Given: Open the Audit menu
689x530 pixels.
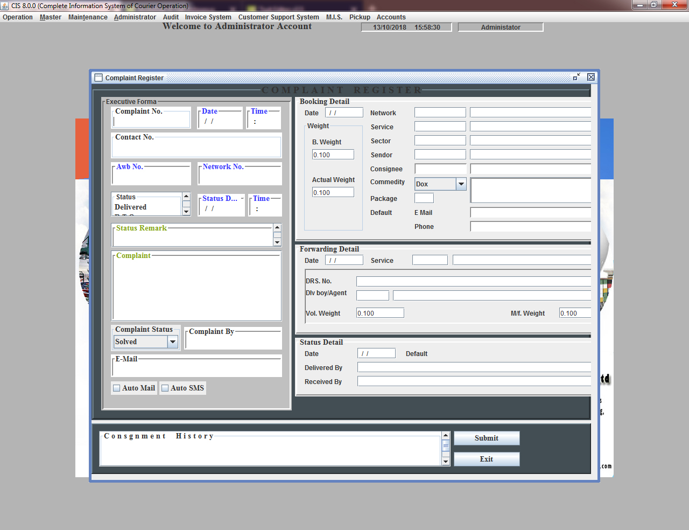Looking at the screenshot, I should click(171, 17).
